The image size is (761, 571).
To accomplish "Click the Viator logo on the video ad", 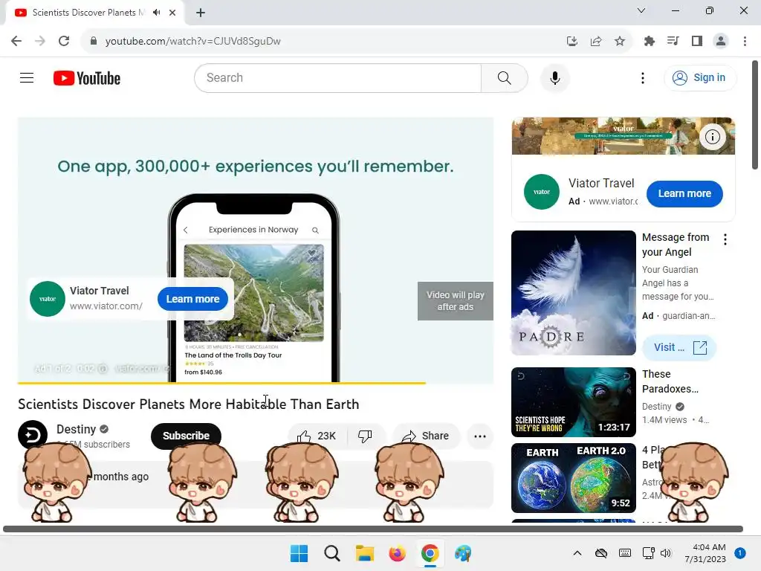I will pos(47,299).
